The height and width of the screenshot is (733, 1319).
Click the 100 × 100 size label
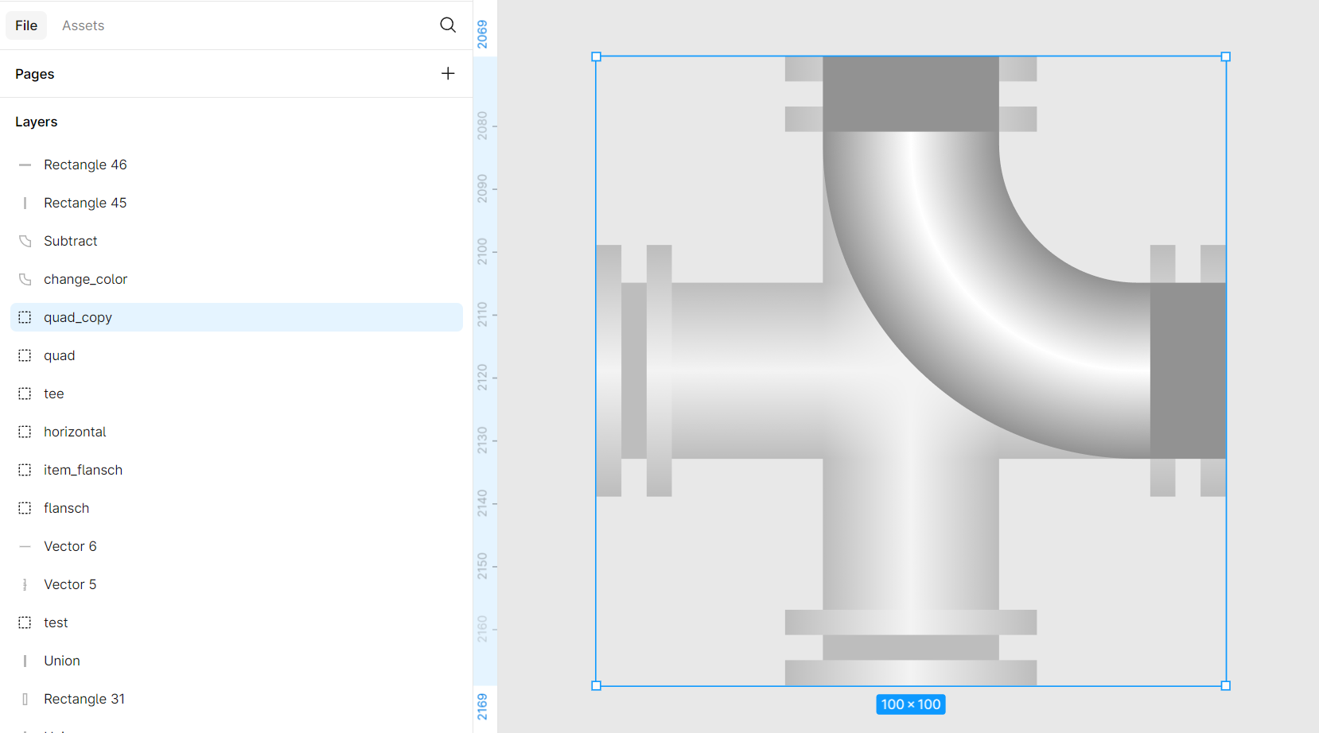point(911,704)
